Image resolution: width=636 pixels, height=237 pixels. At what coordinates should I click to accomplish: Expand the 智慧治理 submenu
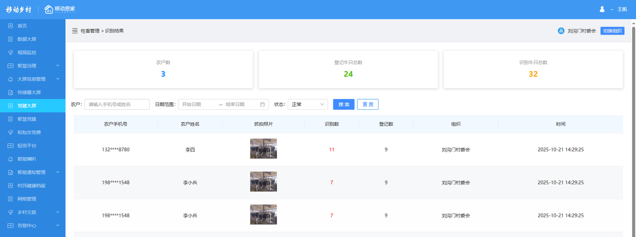pyautogui.click(x=57, y=66)
